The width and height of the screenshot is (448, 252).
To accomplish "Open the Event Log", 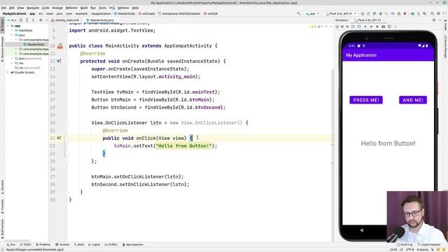I will click(405, 244).
